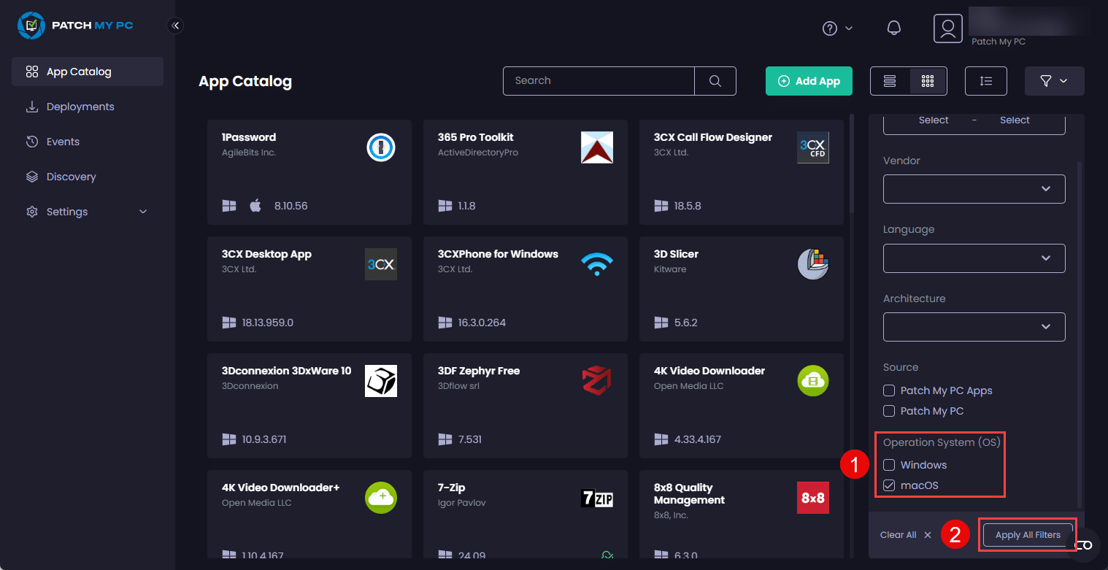This screenshot has width=1108, height=570.
Task: Click the sort order icon button
Action: point(985,81)
